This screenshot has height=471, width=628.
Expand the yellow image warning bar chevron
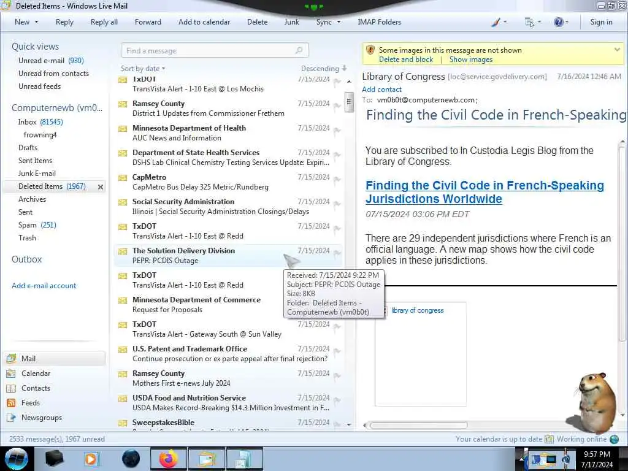pos(617,50)
